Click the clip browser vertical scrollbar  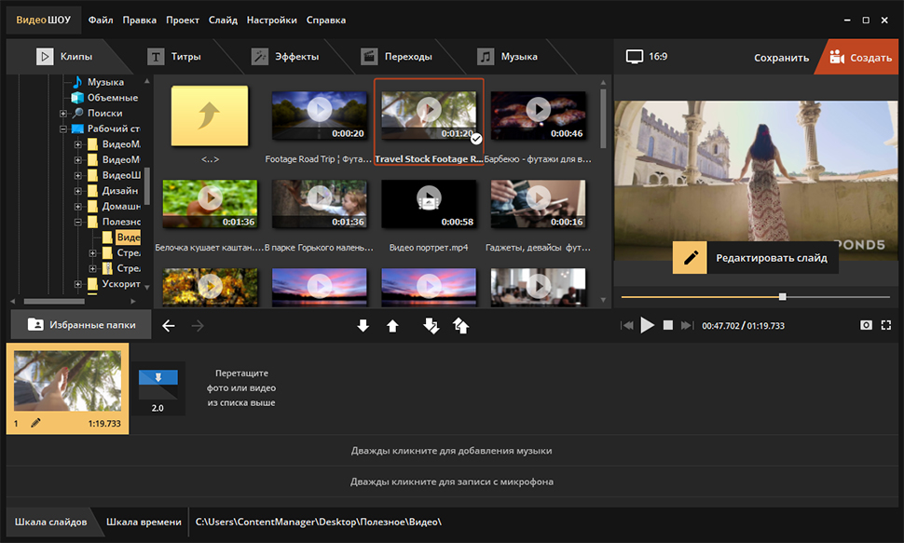603,118
